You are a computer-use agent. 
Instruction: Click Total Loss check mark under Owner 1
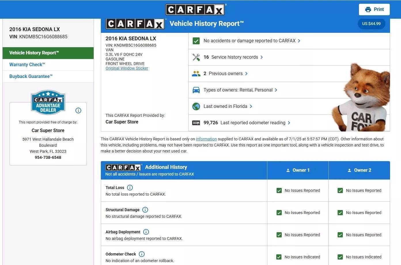[279, 190]
